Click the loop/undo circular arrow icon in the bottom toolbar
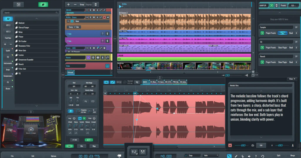The image size is (301, 158). (262, 156)
